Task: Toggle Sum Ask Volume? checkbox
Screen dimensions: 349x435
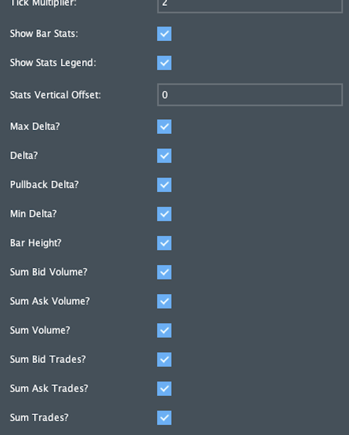Action: click(164, 301)
